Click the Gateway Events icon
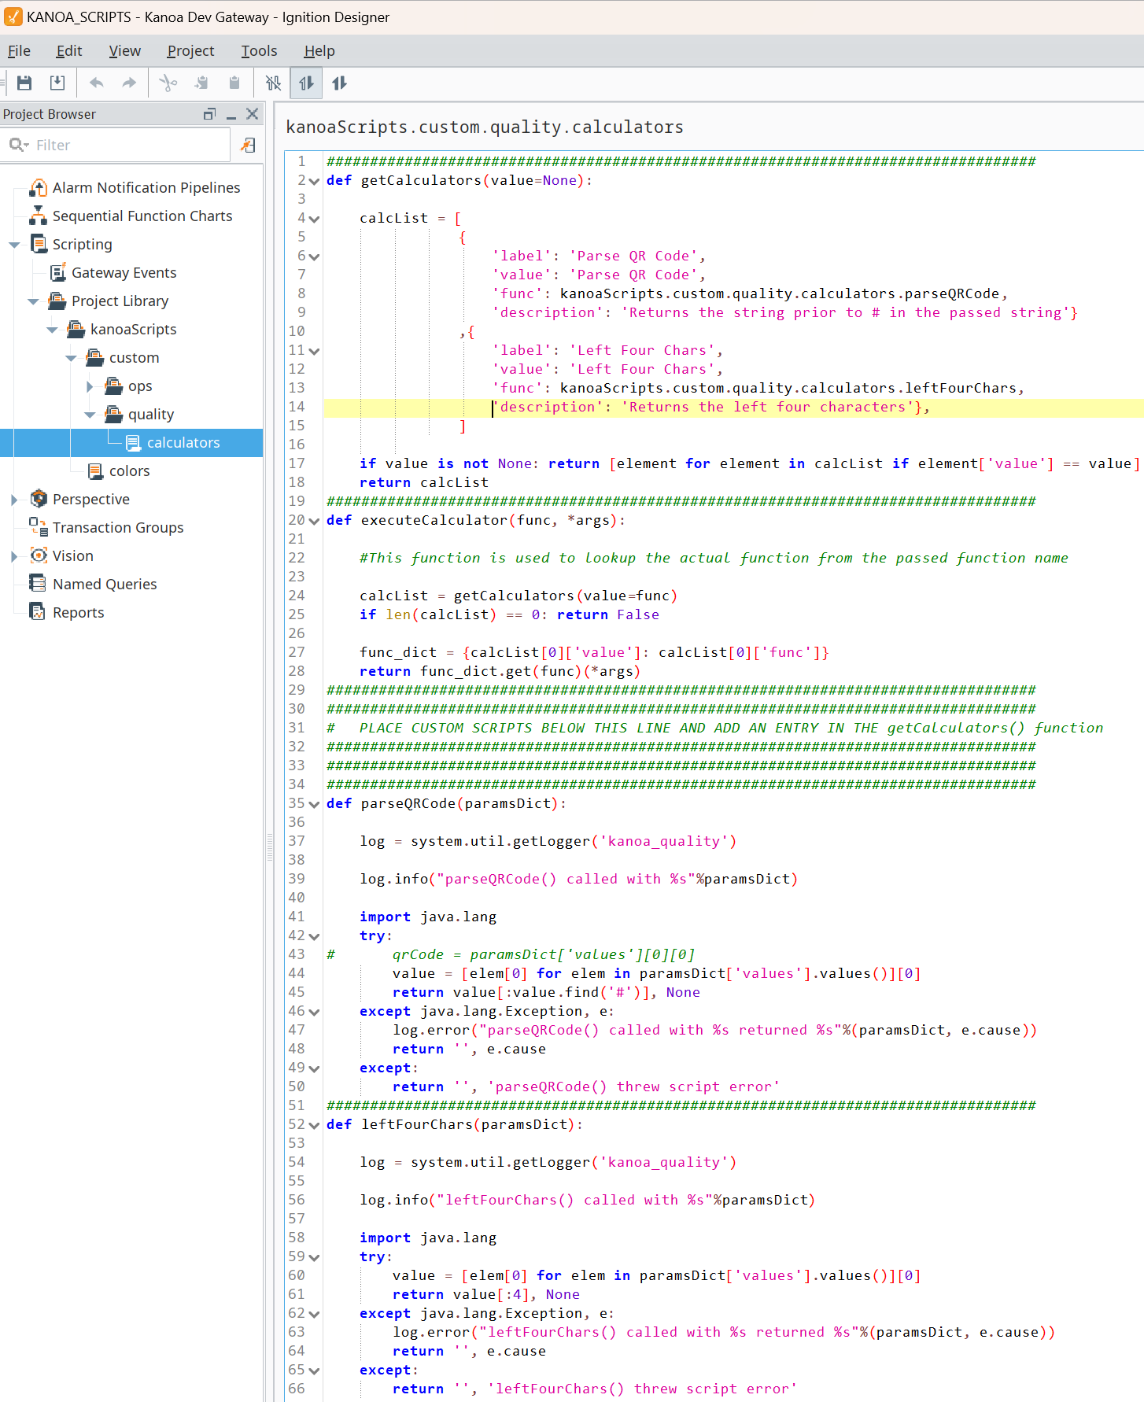Viewport: 1144px width, 1402px height. coord(57,272)
